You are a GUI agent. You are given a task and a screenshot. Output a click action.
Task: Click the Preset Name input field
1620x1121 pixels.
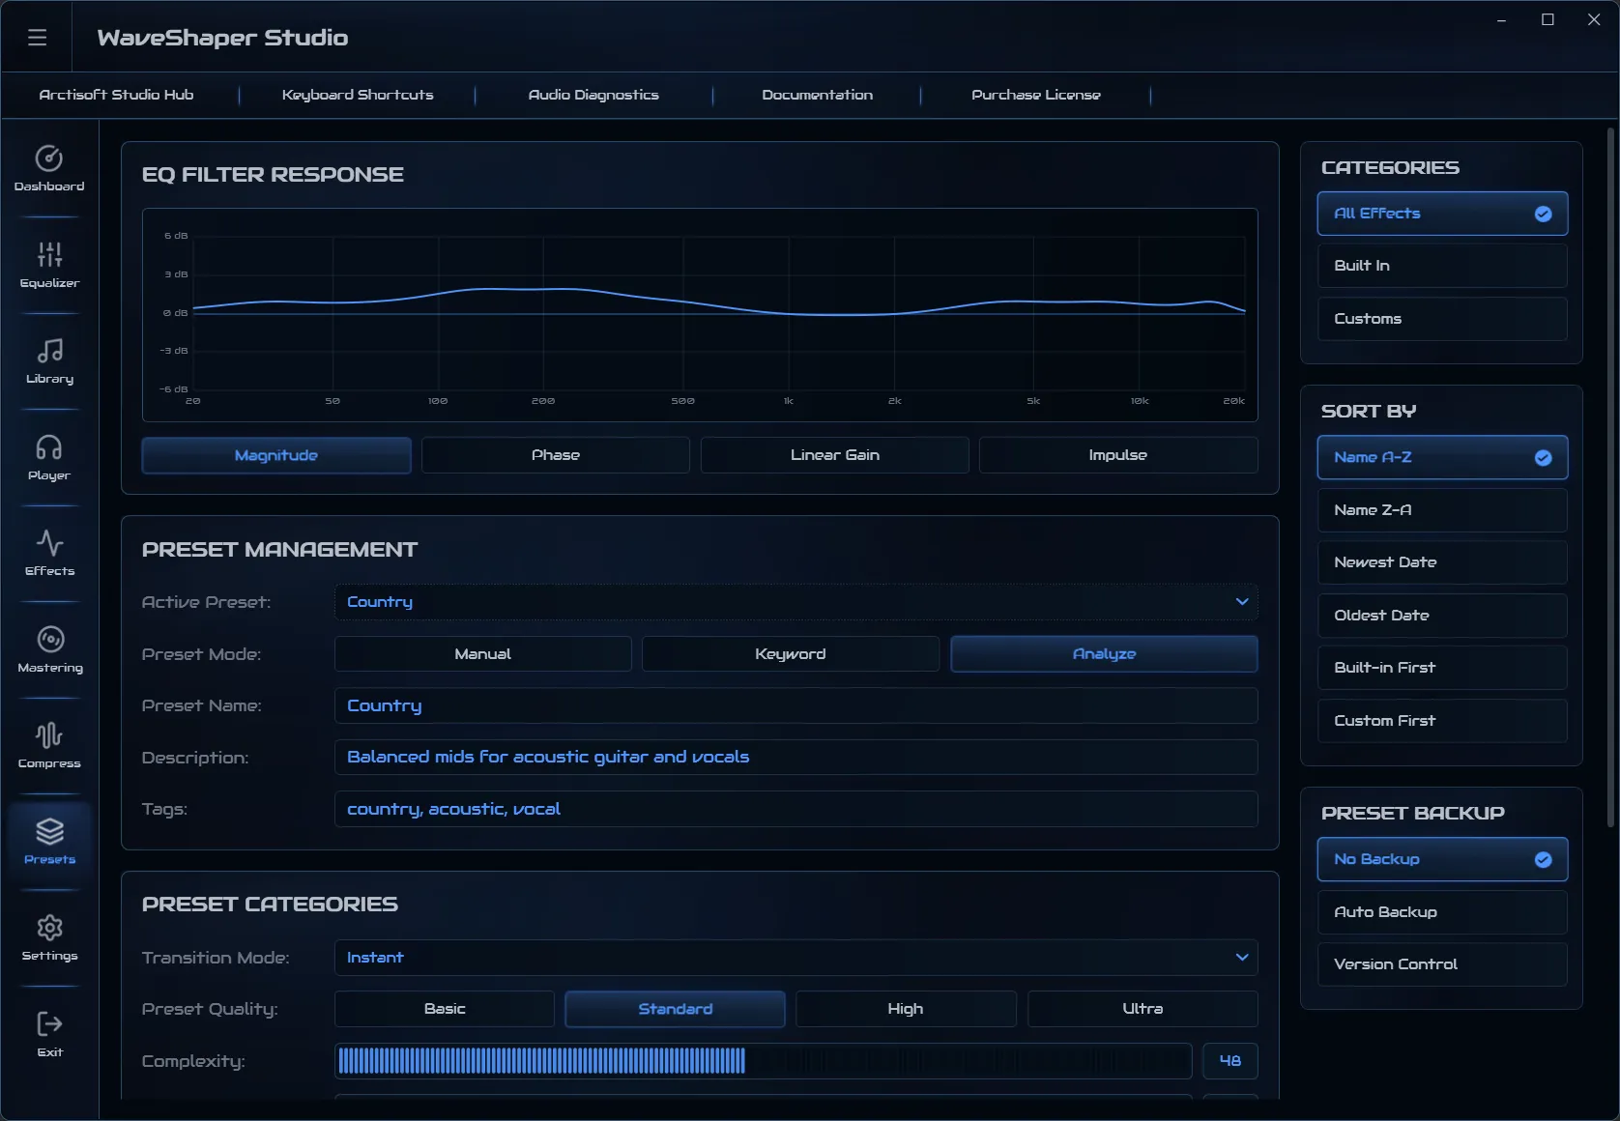pos(796,706)
